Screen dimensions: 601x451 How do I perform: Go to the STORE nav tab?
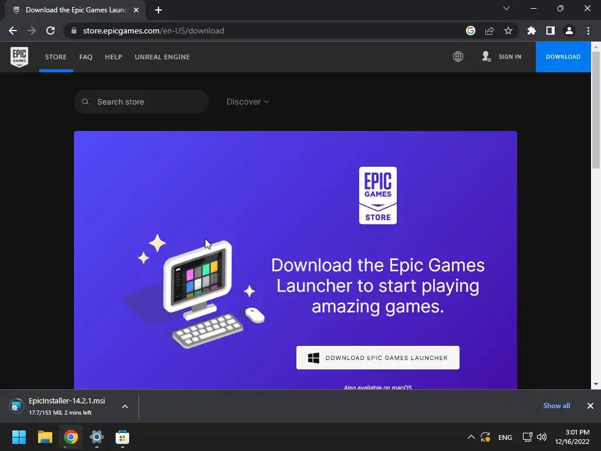56,57
